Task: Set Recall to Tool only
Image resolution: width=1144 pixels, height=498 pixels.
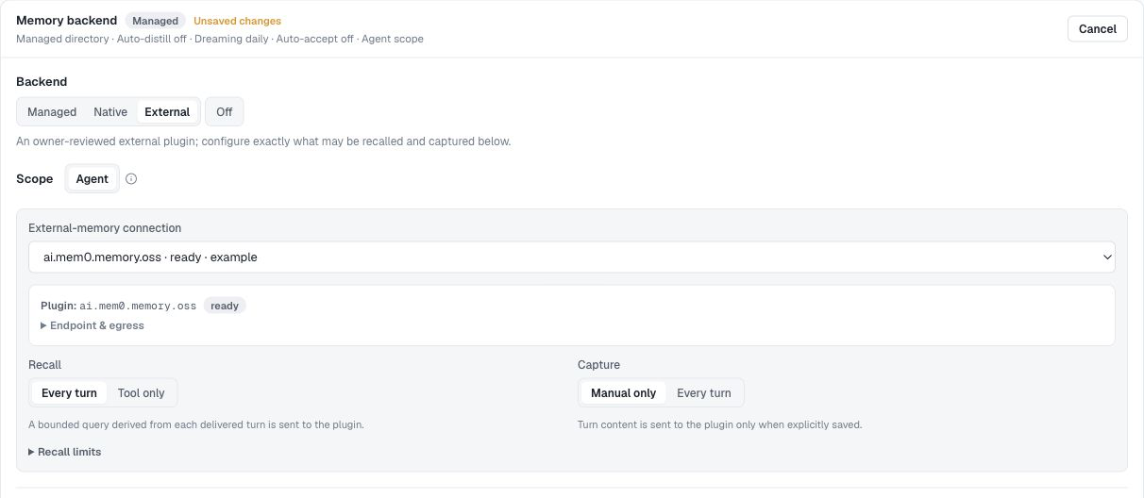Action: pyautogui.click(x=142, y=393)
